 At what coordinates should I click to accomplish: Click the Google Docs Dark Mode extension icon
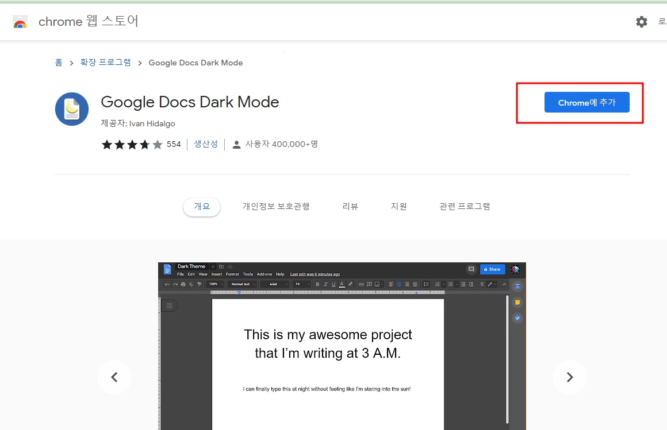click(x=72, y=109)
